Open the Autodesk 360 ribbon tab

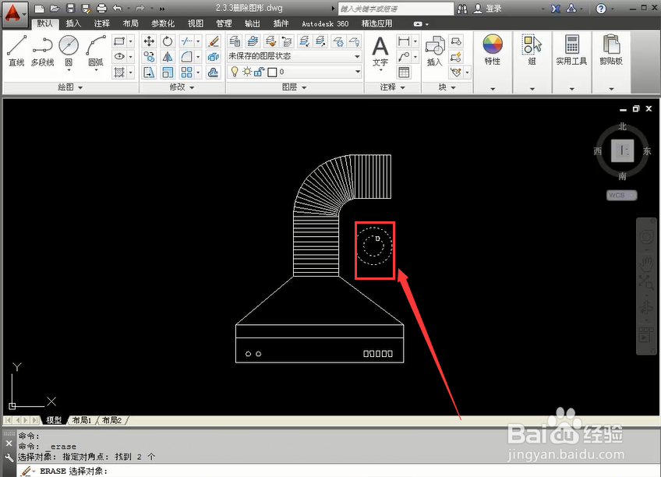coord(325,23)
